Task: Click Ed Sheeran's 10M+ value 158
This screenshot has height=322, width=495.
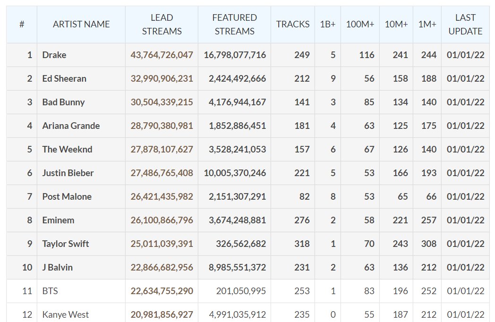Action: click(400, 78)
